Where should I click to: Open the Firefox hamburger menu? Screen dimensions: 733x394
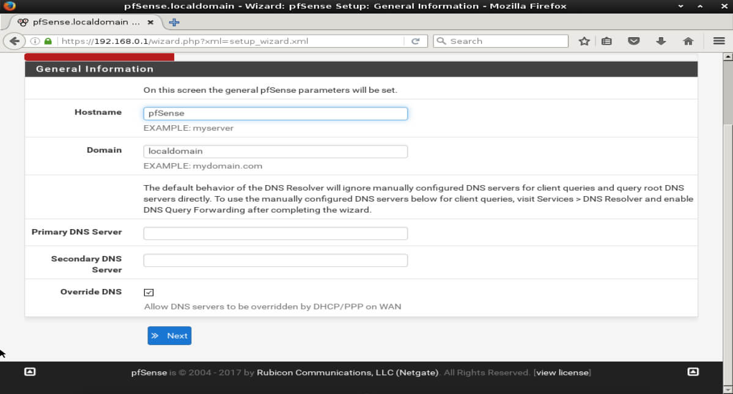pos(718,41)
